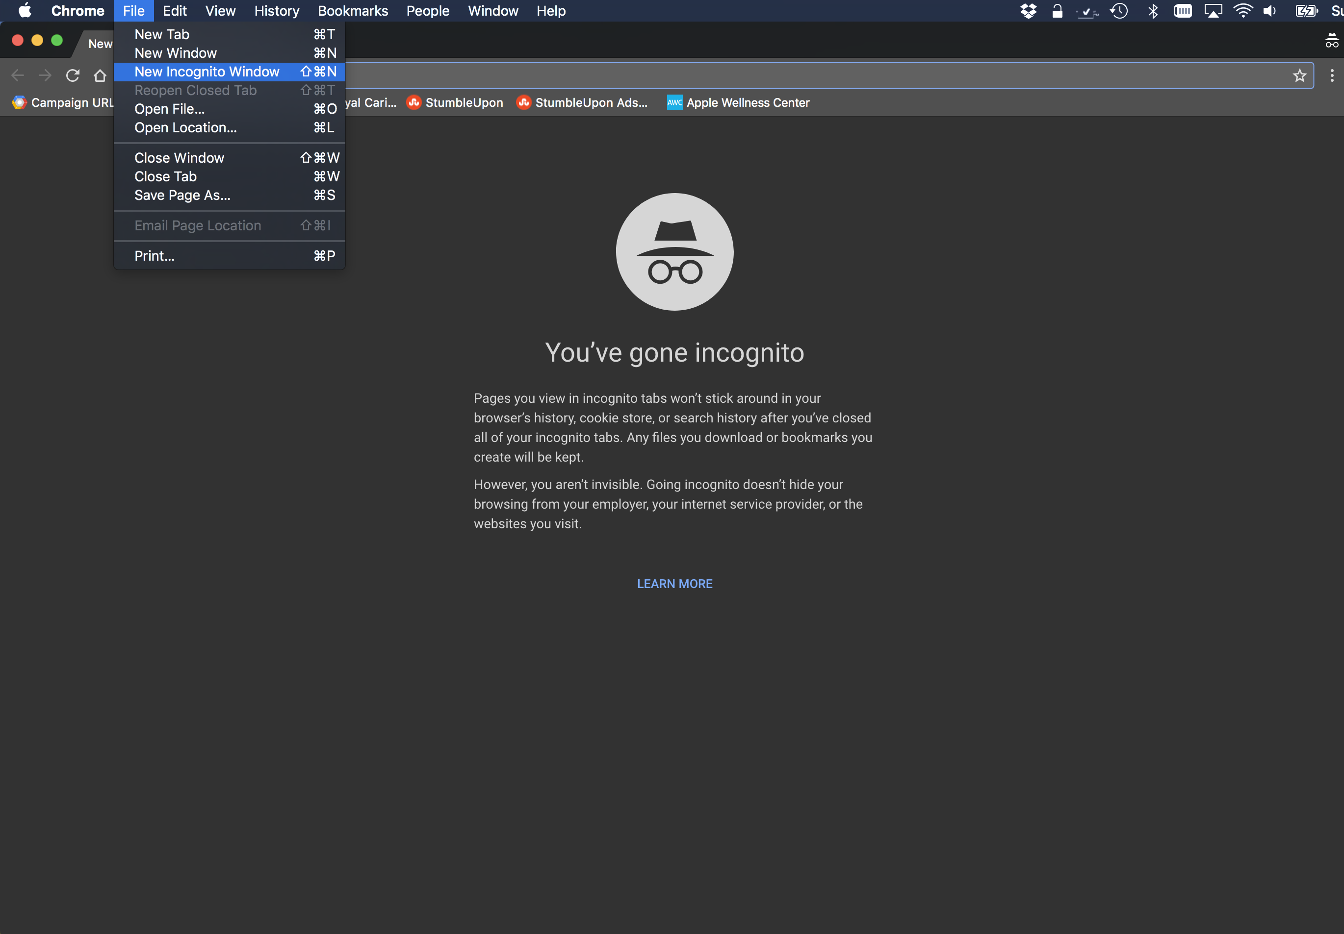Select Open Location… menu item
Image resolution: width=1344 pixels, height=934 pixels.
coord(230,127)
